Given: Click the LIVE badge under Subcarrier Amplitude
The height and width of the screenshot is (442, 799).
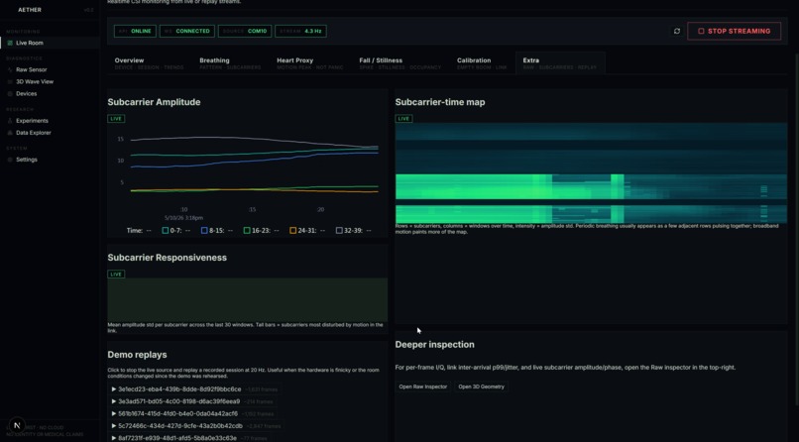Looking at the screenshot, I should (116, 119).
